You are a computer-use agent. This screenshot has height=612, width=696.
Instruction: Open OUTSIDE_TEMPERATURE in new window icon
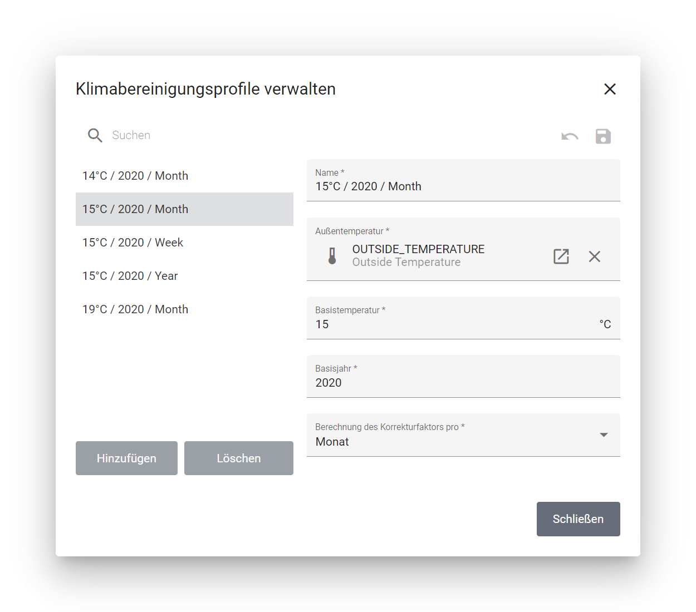click(x=561, y=256)
